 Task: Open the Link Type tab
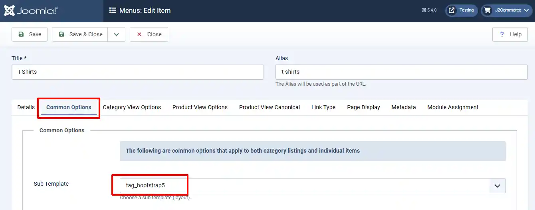click(323, 107)
